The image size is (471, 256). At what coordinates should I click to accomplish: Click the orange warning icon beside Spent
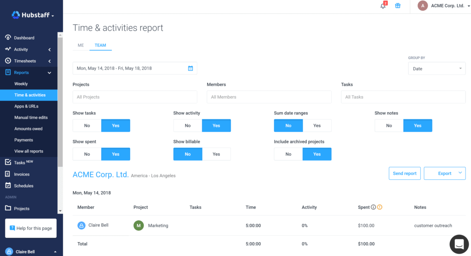(x=379, y=207)
